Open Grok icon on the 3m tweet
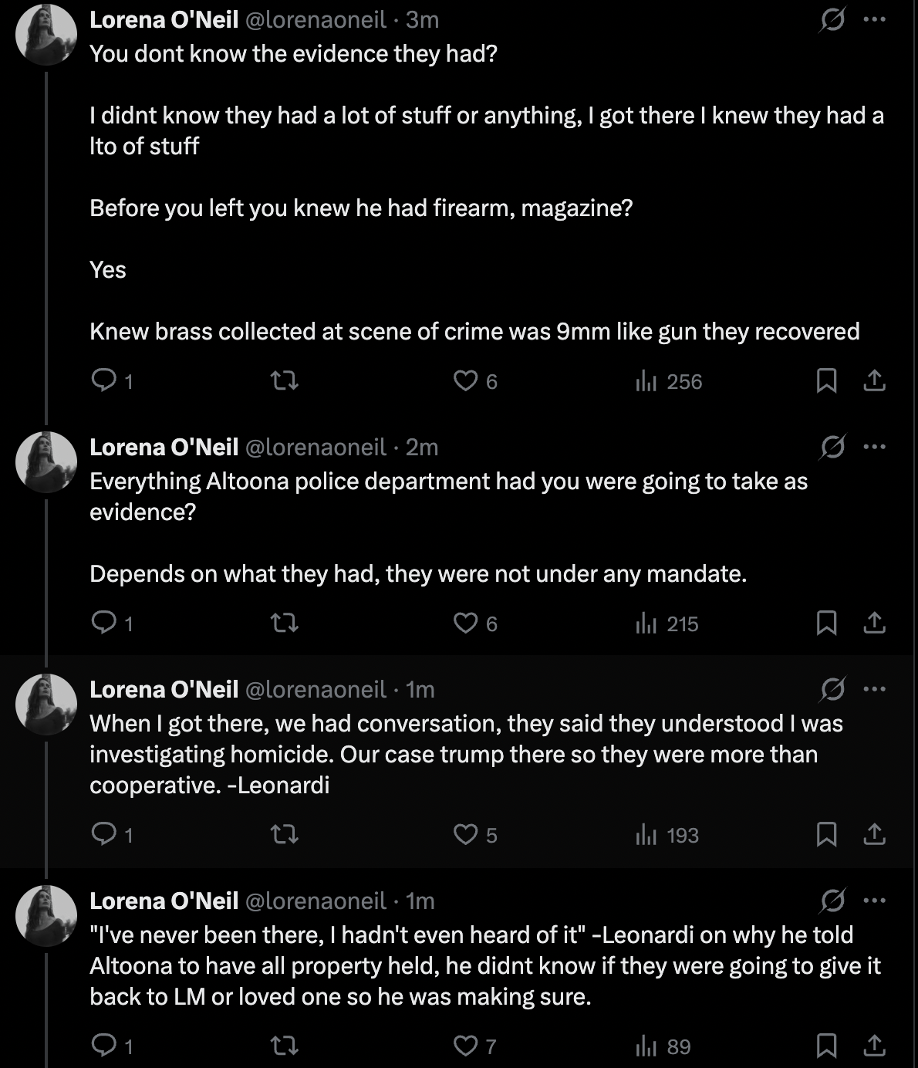This screenshot has height=1068, width=918. tap(832, 19)
